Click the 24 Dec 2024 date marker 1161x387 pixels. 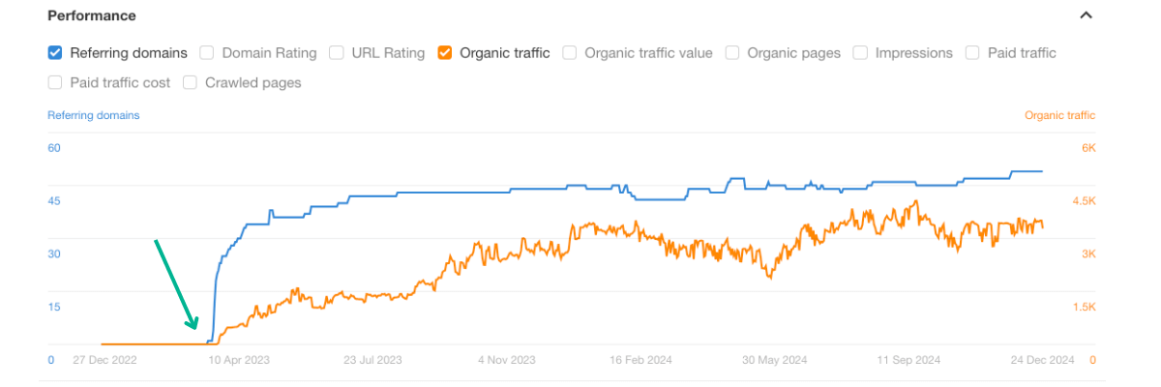[1043, 360]
